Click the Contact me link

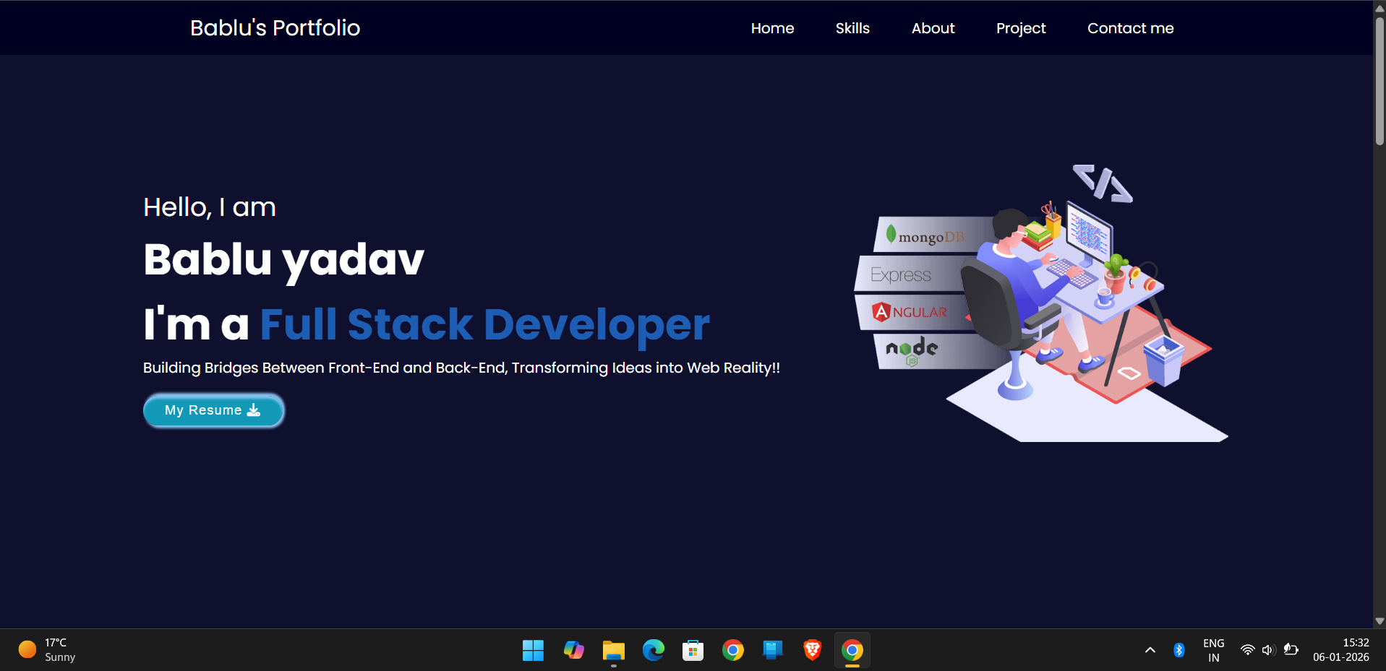[1130, 28]
